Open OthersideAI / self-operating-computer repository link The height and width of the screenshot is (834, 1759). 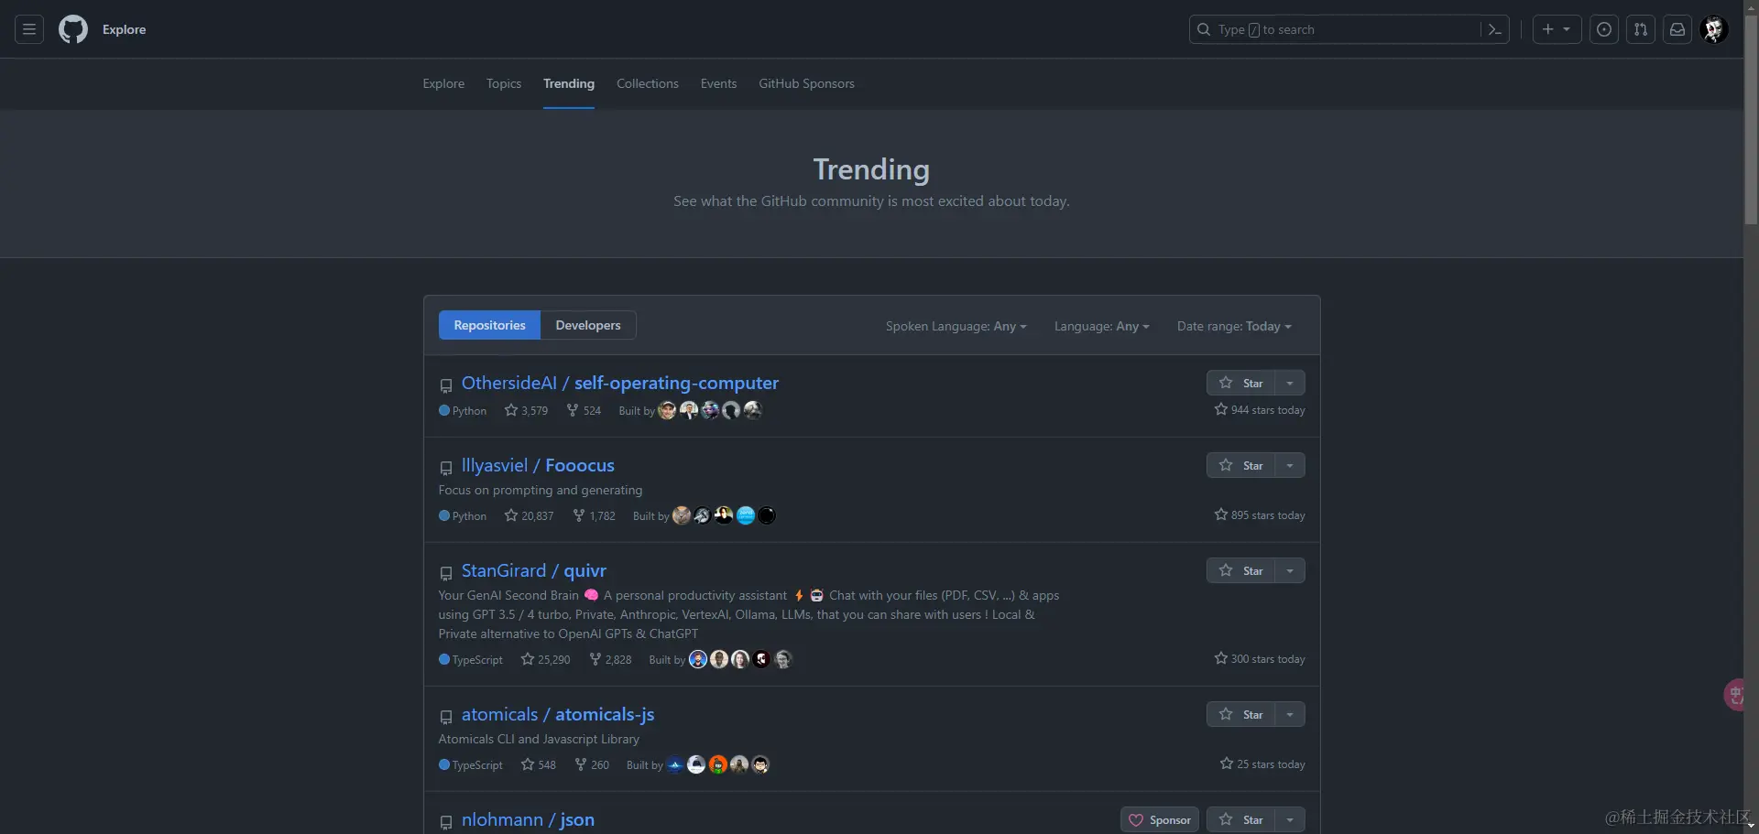click(x=620, y=383)
